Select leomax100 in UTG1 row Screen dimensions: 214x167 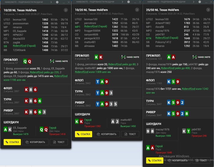tap(19, 20)
